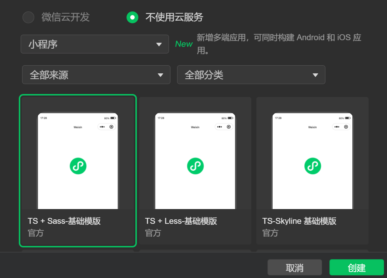Screen dimensions: 387x278
Task: Click the 新增多端应用 description text
Action: [279, 44]
